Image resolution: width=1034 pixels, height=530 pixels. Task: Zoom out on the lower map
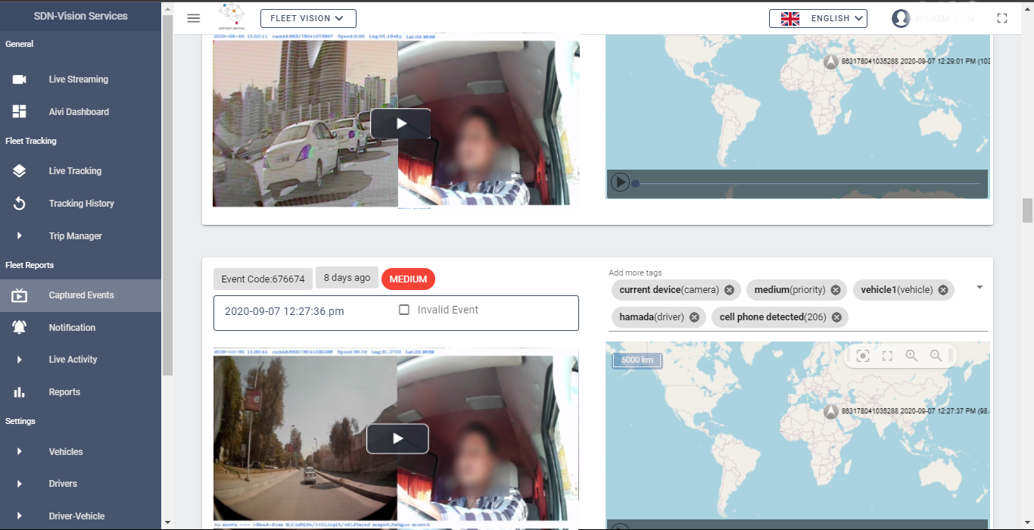(x=936, y=356)
